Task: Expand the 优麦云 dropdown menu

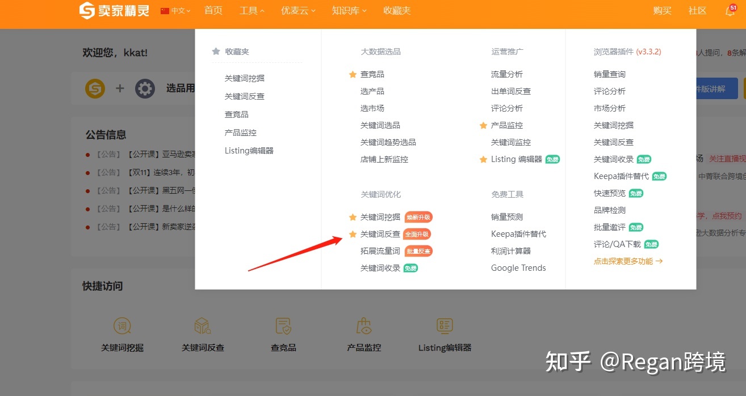Action: coord(298,11)
